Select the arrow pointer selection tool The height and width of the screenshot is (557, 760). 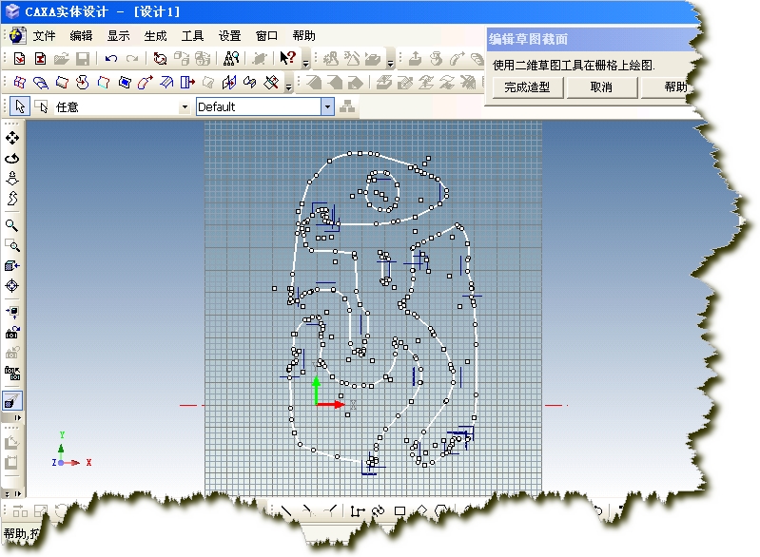click(20, 106)
